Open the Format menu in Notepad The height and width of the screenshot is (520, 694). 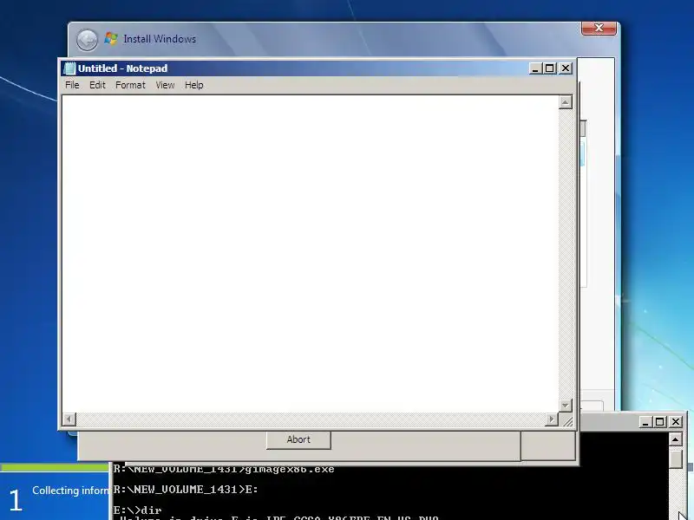[x=130, y=85]
